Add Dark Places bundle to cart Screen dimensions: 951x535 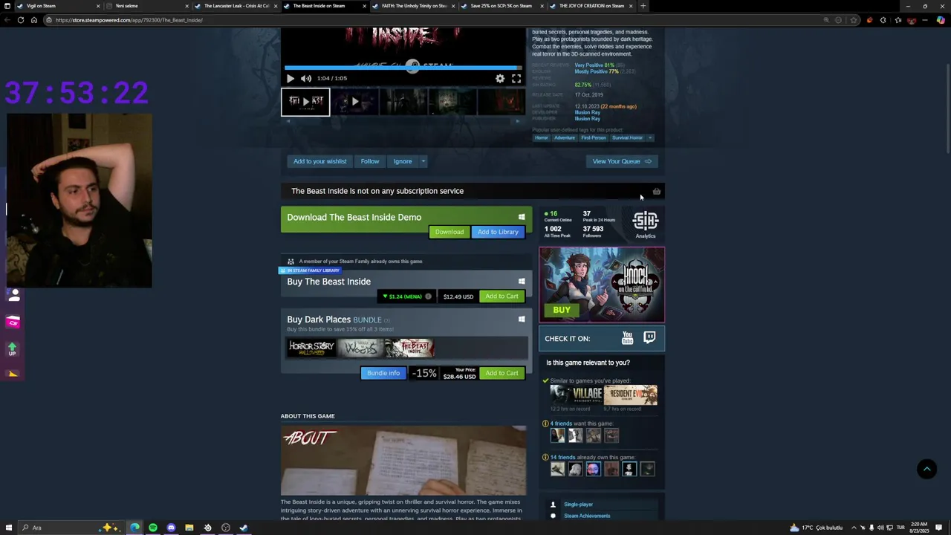pos(502,373)
